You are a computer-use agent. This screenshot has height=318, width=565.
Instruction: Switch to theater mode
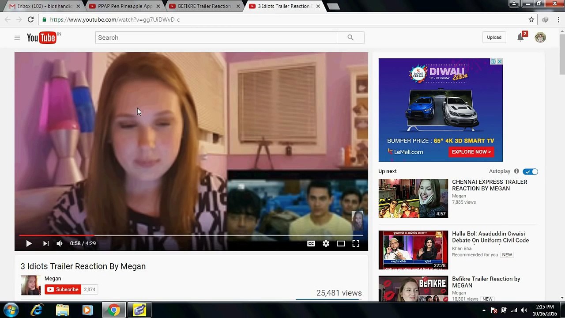click(x=341, y=243)
